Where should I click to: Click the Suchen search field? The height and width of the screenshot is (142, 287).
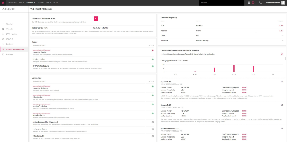pyautogui.click(x=222, y=3)
